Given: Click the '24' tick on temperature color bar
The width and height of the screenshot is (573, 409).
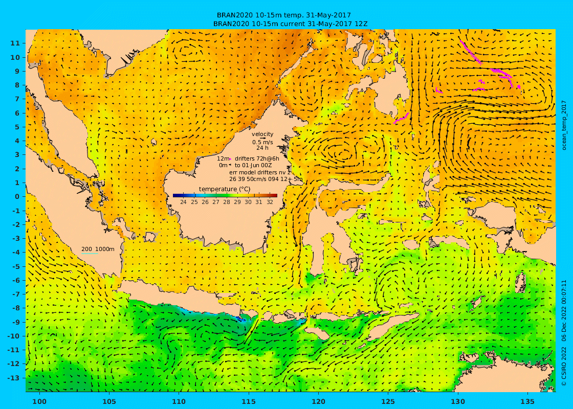Looking at the screenshot, I should pyautogui.click(x=184, y=202).
